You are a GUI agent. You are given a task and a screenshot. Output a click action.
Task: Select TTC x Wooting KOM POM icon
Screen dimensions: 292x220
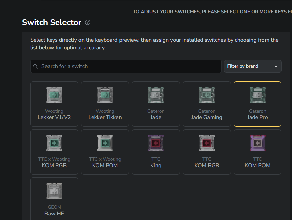point(105,143)
